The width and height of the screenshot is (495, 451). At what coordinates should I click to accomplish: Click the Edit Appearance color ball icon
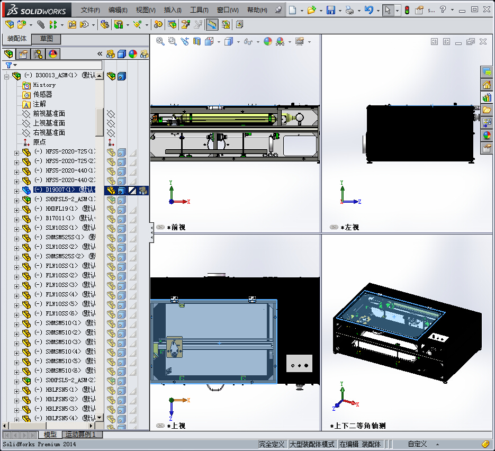[268, 41]
